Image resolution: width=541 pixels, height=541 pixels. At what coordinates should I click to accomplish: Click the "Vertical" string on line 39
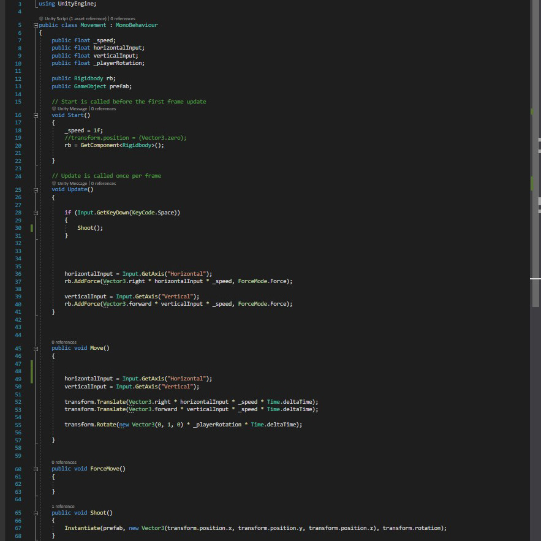[x=177, y=297]
